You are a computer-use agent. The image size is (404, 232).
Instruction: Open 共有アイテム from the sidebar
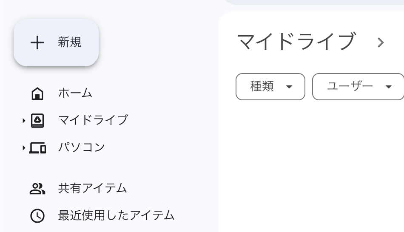point(92,188)
